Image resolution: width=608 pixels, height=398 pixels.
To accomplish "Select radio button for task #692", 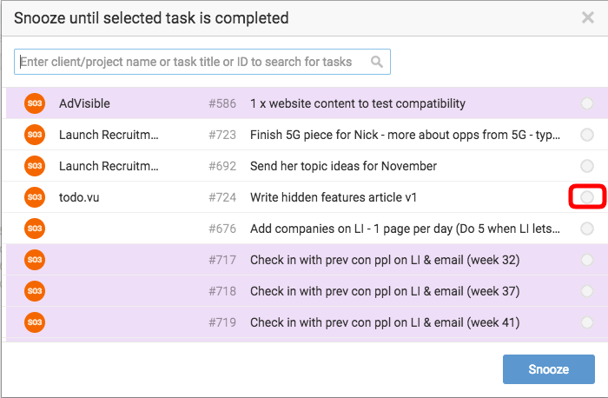I will point(586,166).
